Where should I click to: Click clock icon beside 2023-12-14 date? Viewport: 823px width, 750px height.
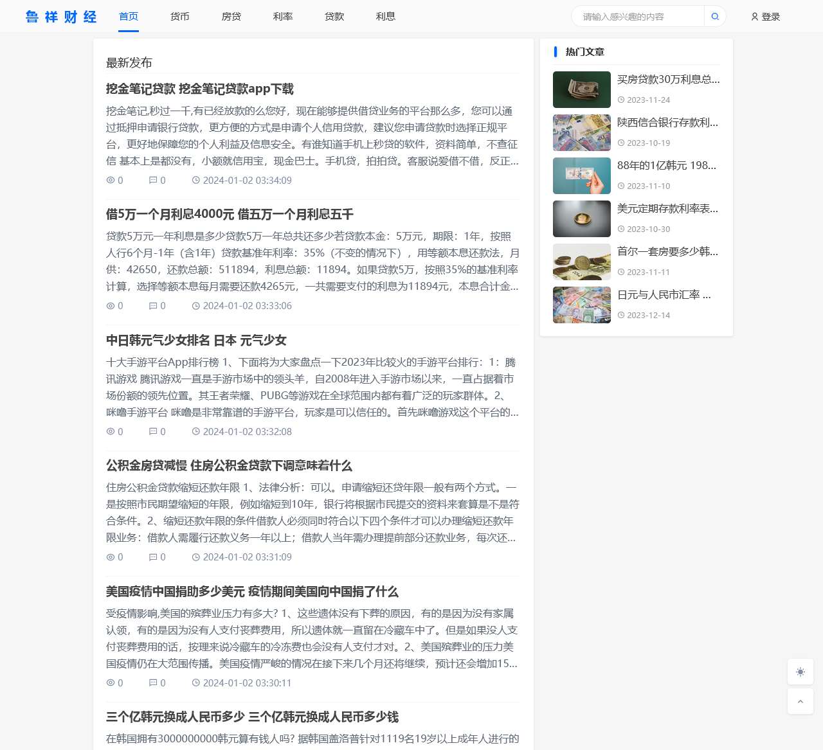[x=621, y=316]
